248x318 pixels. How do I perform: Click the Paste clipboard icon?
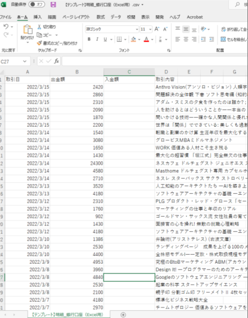[28, 29]
